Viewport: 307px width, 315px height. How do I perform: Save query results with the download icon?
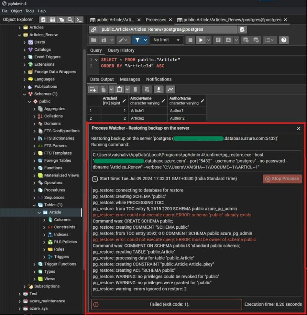click(159, 89)
